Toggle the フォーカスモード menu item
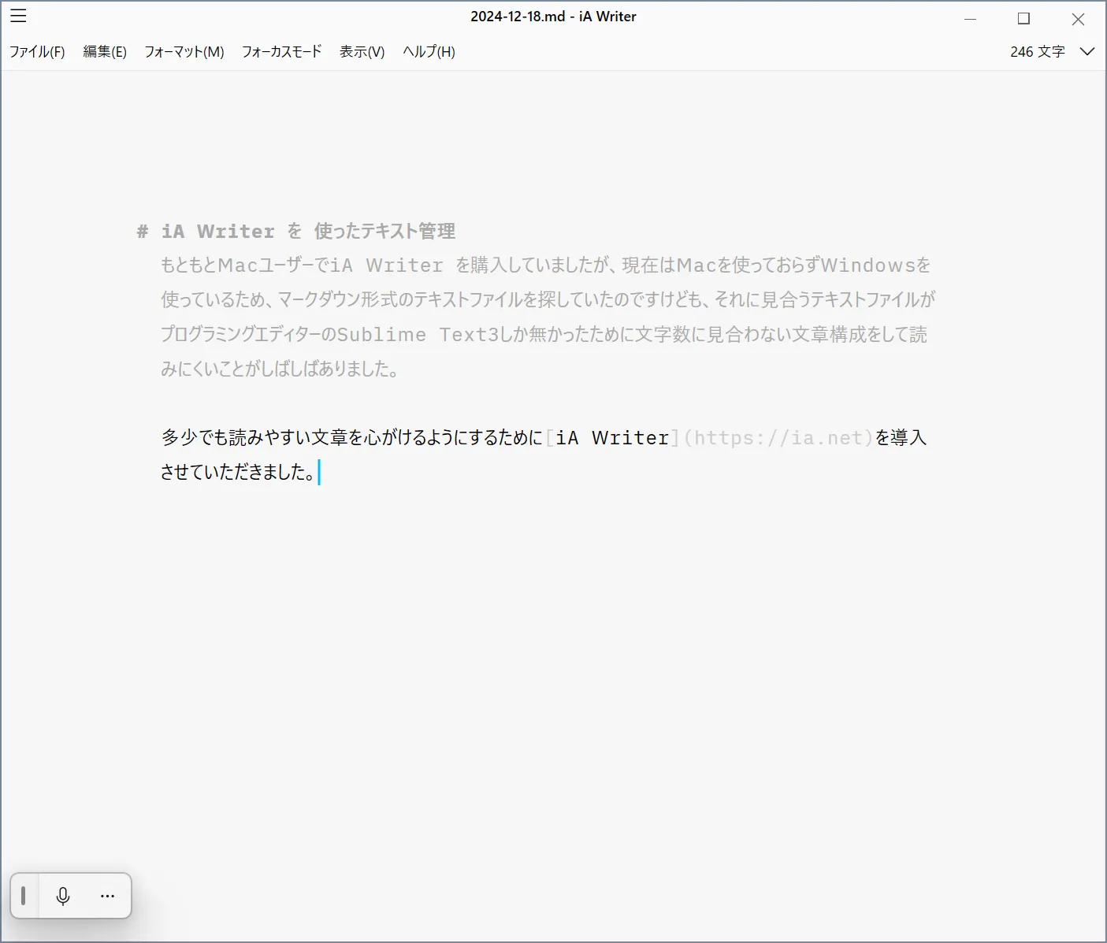 click(281, 52)
